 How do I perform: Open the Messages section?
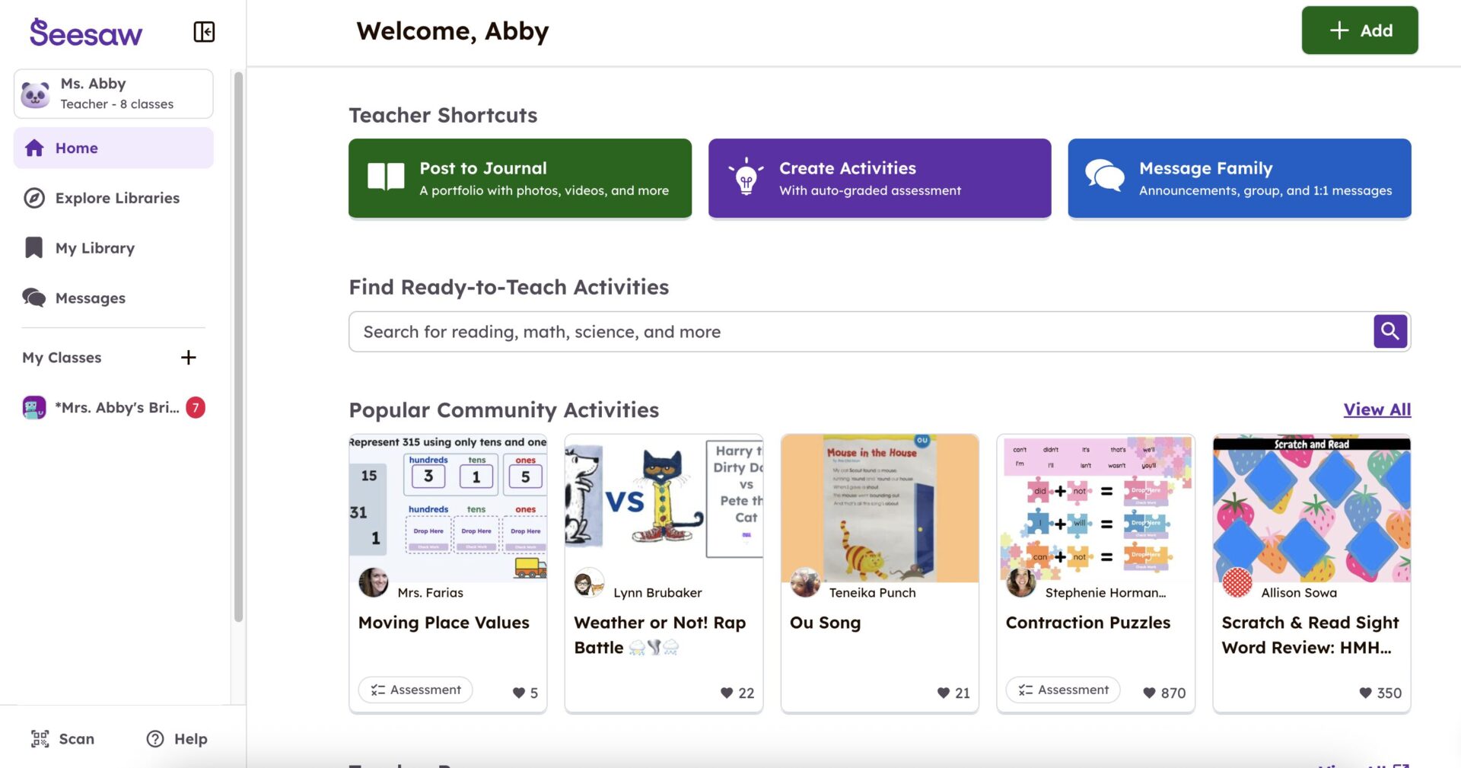tap(91, 298)
